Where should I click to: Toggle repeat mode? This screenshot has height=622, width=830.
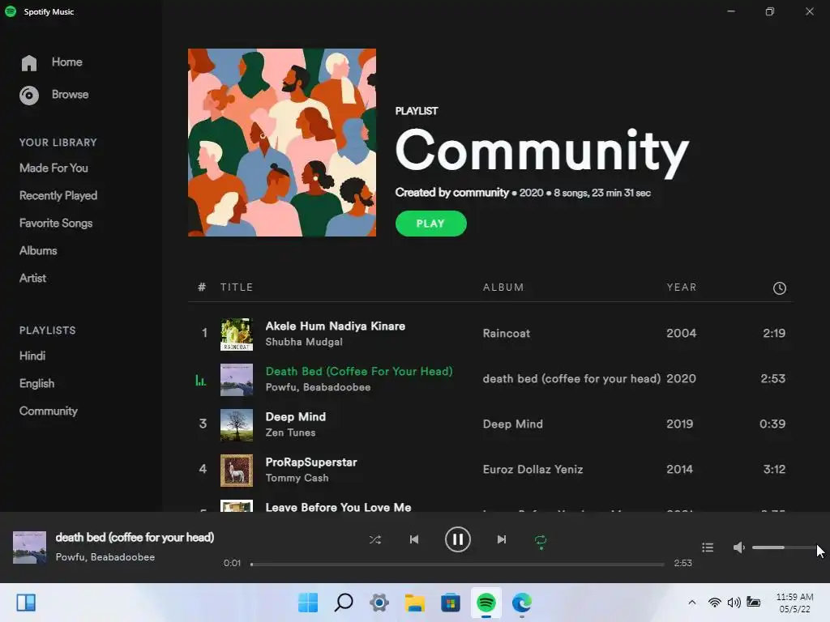541,541
